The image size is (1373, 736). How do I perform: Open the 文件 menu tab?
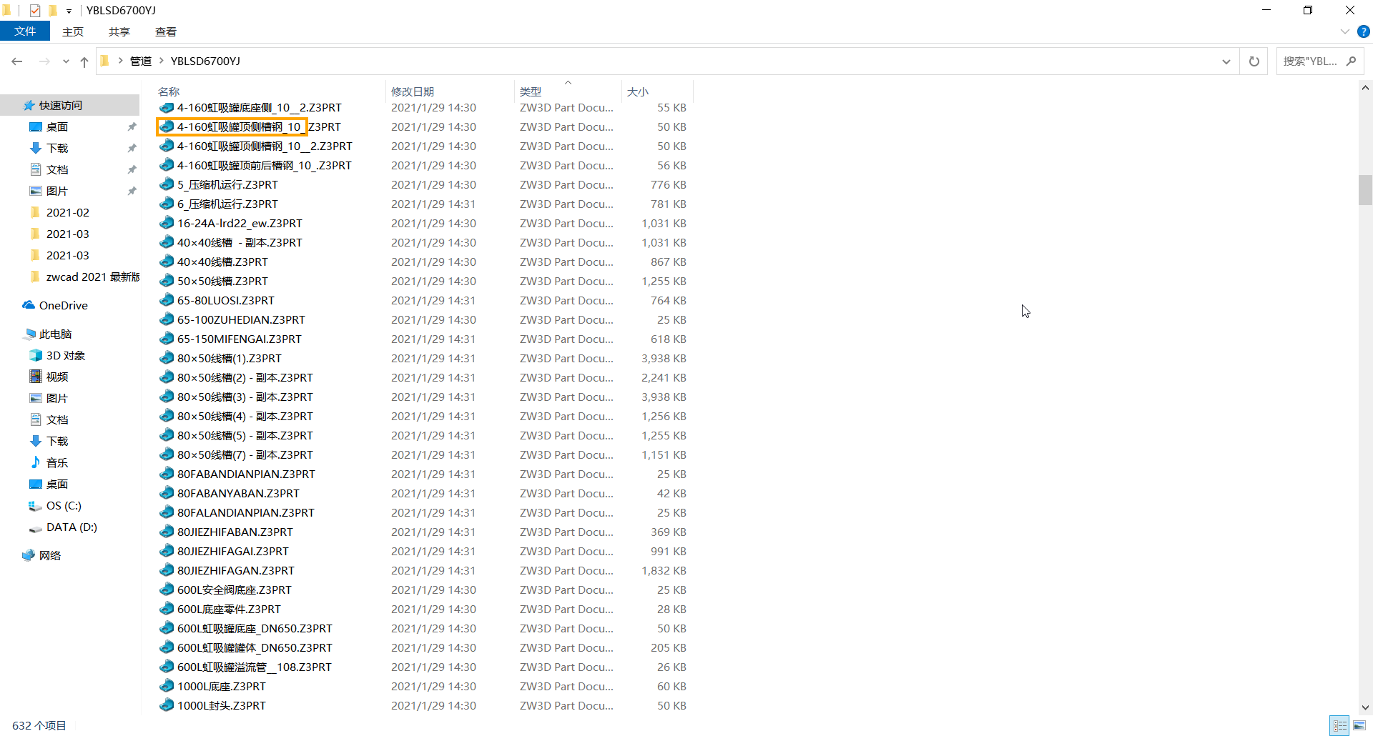[x=25, y=31]
